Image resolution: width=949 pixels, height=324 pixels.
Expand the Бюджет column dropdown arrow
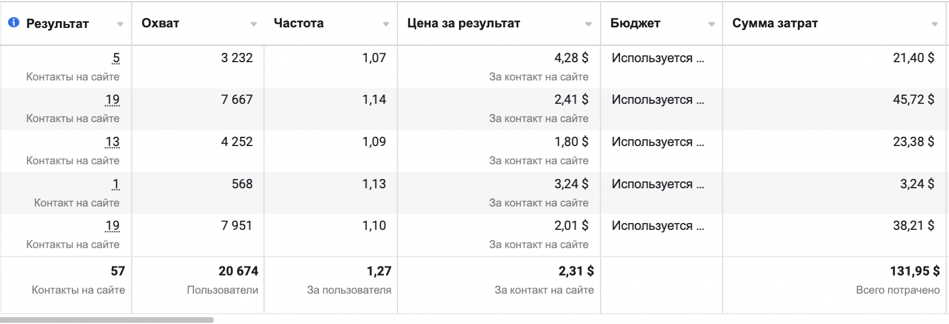click(x=712, y=24)
